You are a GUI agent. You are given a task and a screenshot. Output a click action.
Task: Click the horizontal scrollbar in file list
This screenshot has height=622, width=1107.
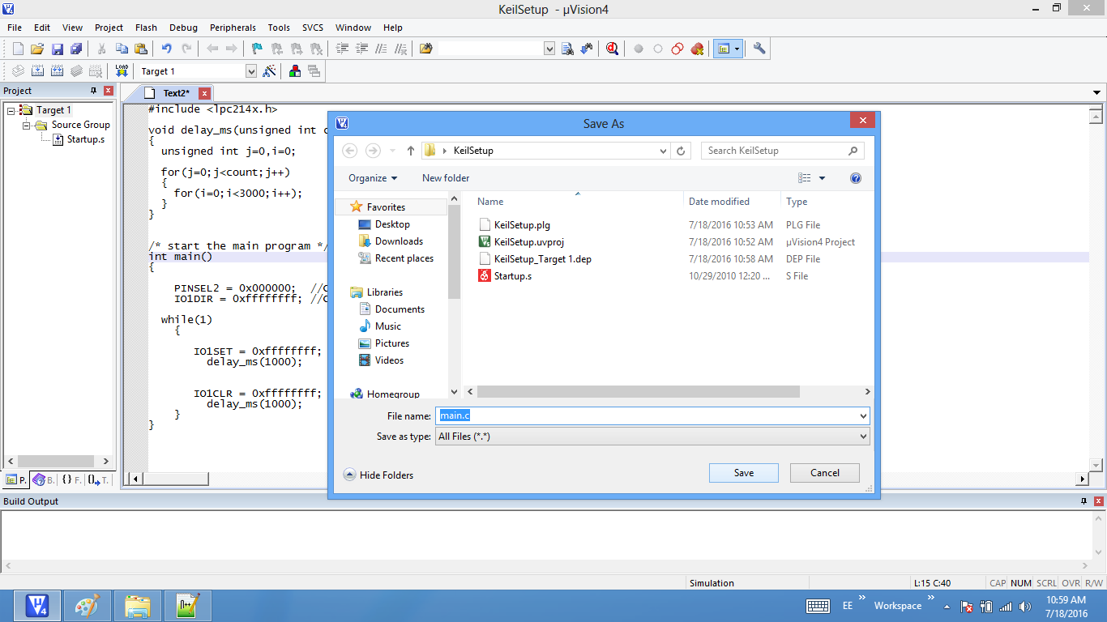pyautogui.click(x=638, y=392)
